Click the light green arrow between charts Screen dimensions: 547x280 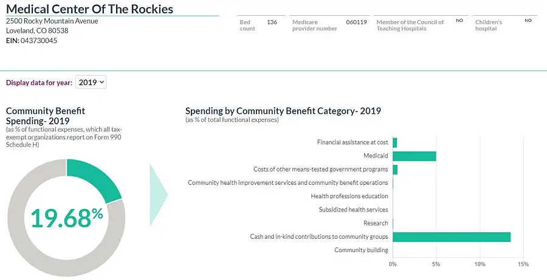[157, 193]
